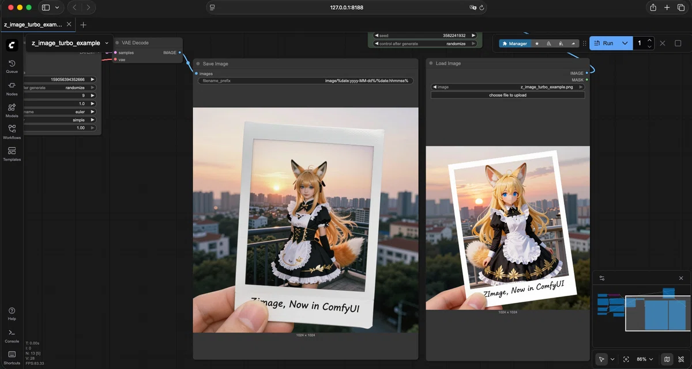Screen dimensions: 692x369
Task: Click the Load Image preview picture
Action: tap(507, 228)
